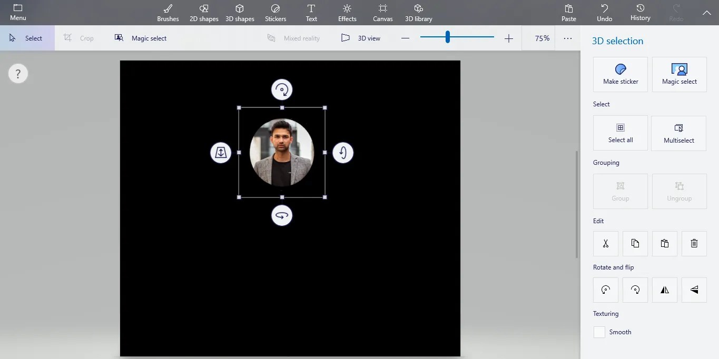Open the Menu
The height and width of the screenshot is (359, 719).
pyautogui.click(x=17, y=13)
